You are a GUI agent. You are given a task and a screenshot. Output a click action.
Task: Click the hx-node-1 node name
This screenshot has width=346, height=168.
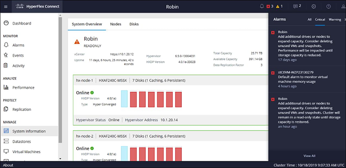pos(85,80)
